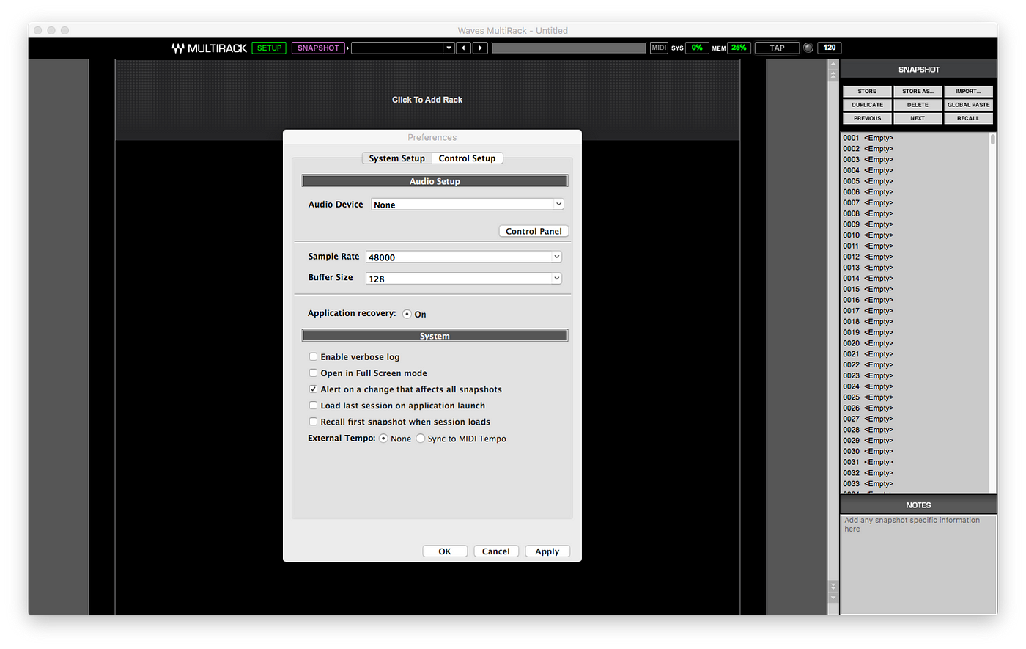Select snapshot slot 0005 <Empty>
Image resolution: width=1026 pixels, height=649 pixels.
[x=915, y=181]
